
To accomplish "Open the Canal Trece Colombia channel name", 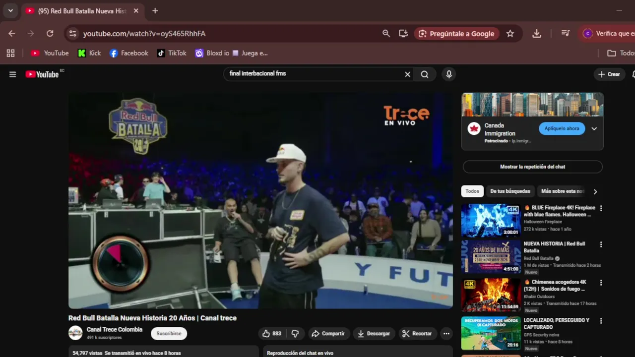I will [x=114, y=329].
